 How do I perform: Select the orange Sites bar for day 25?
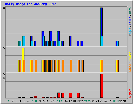pyautogui.click(x=102, y=66)
